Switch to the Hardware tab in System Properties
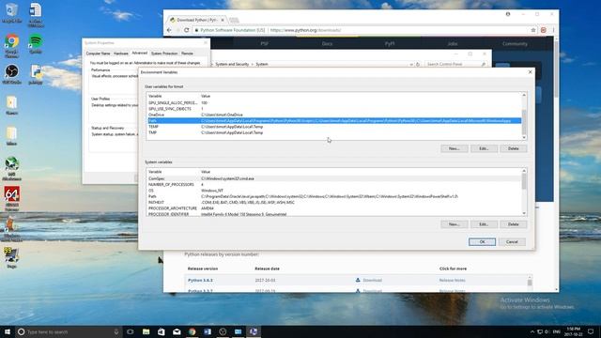Screen dimensions: 601x338 [x=121, y=54]
